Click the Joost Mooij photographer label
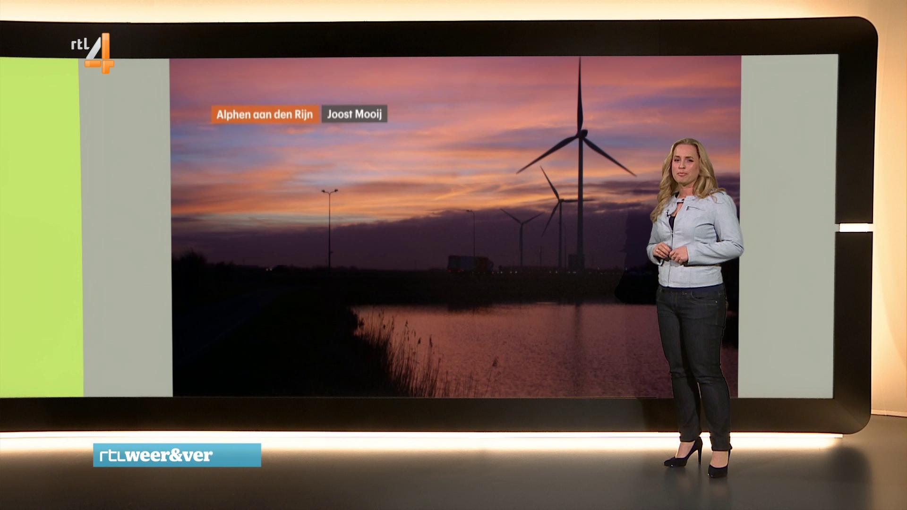907x510 pixels. [x=354, y=114]
